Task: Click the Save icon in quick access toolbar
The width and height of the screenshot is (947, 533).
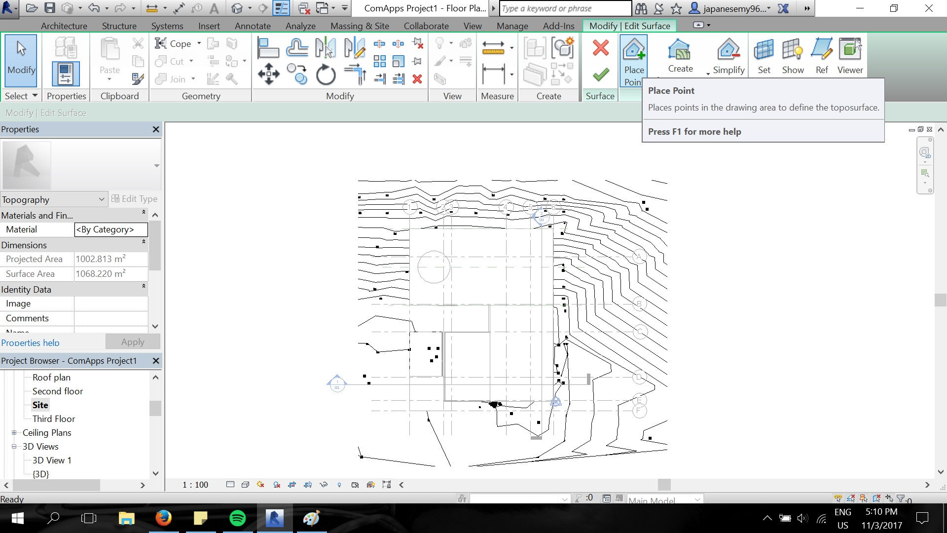Action: (x=50, y=8)
